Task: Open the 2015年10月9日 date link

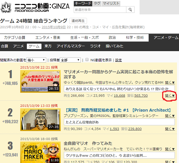Action: click(x=54, y=27)
